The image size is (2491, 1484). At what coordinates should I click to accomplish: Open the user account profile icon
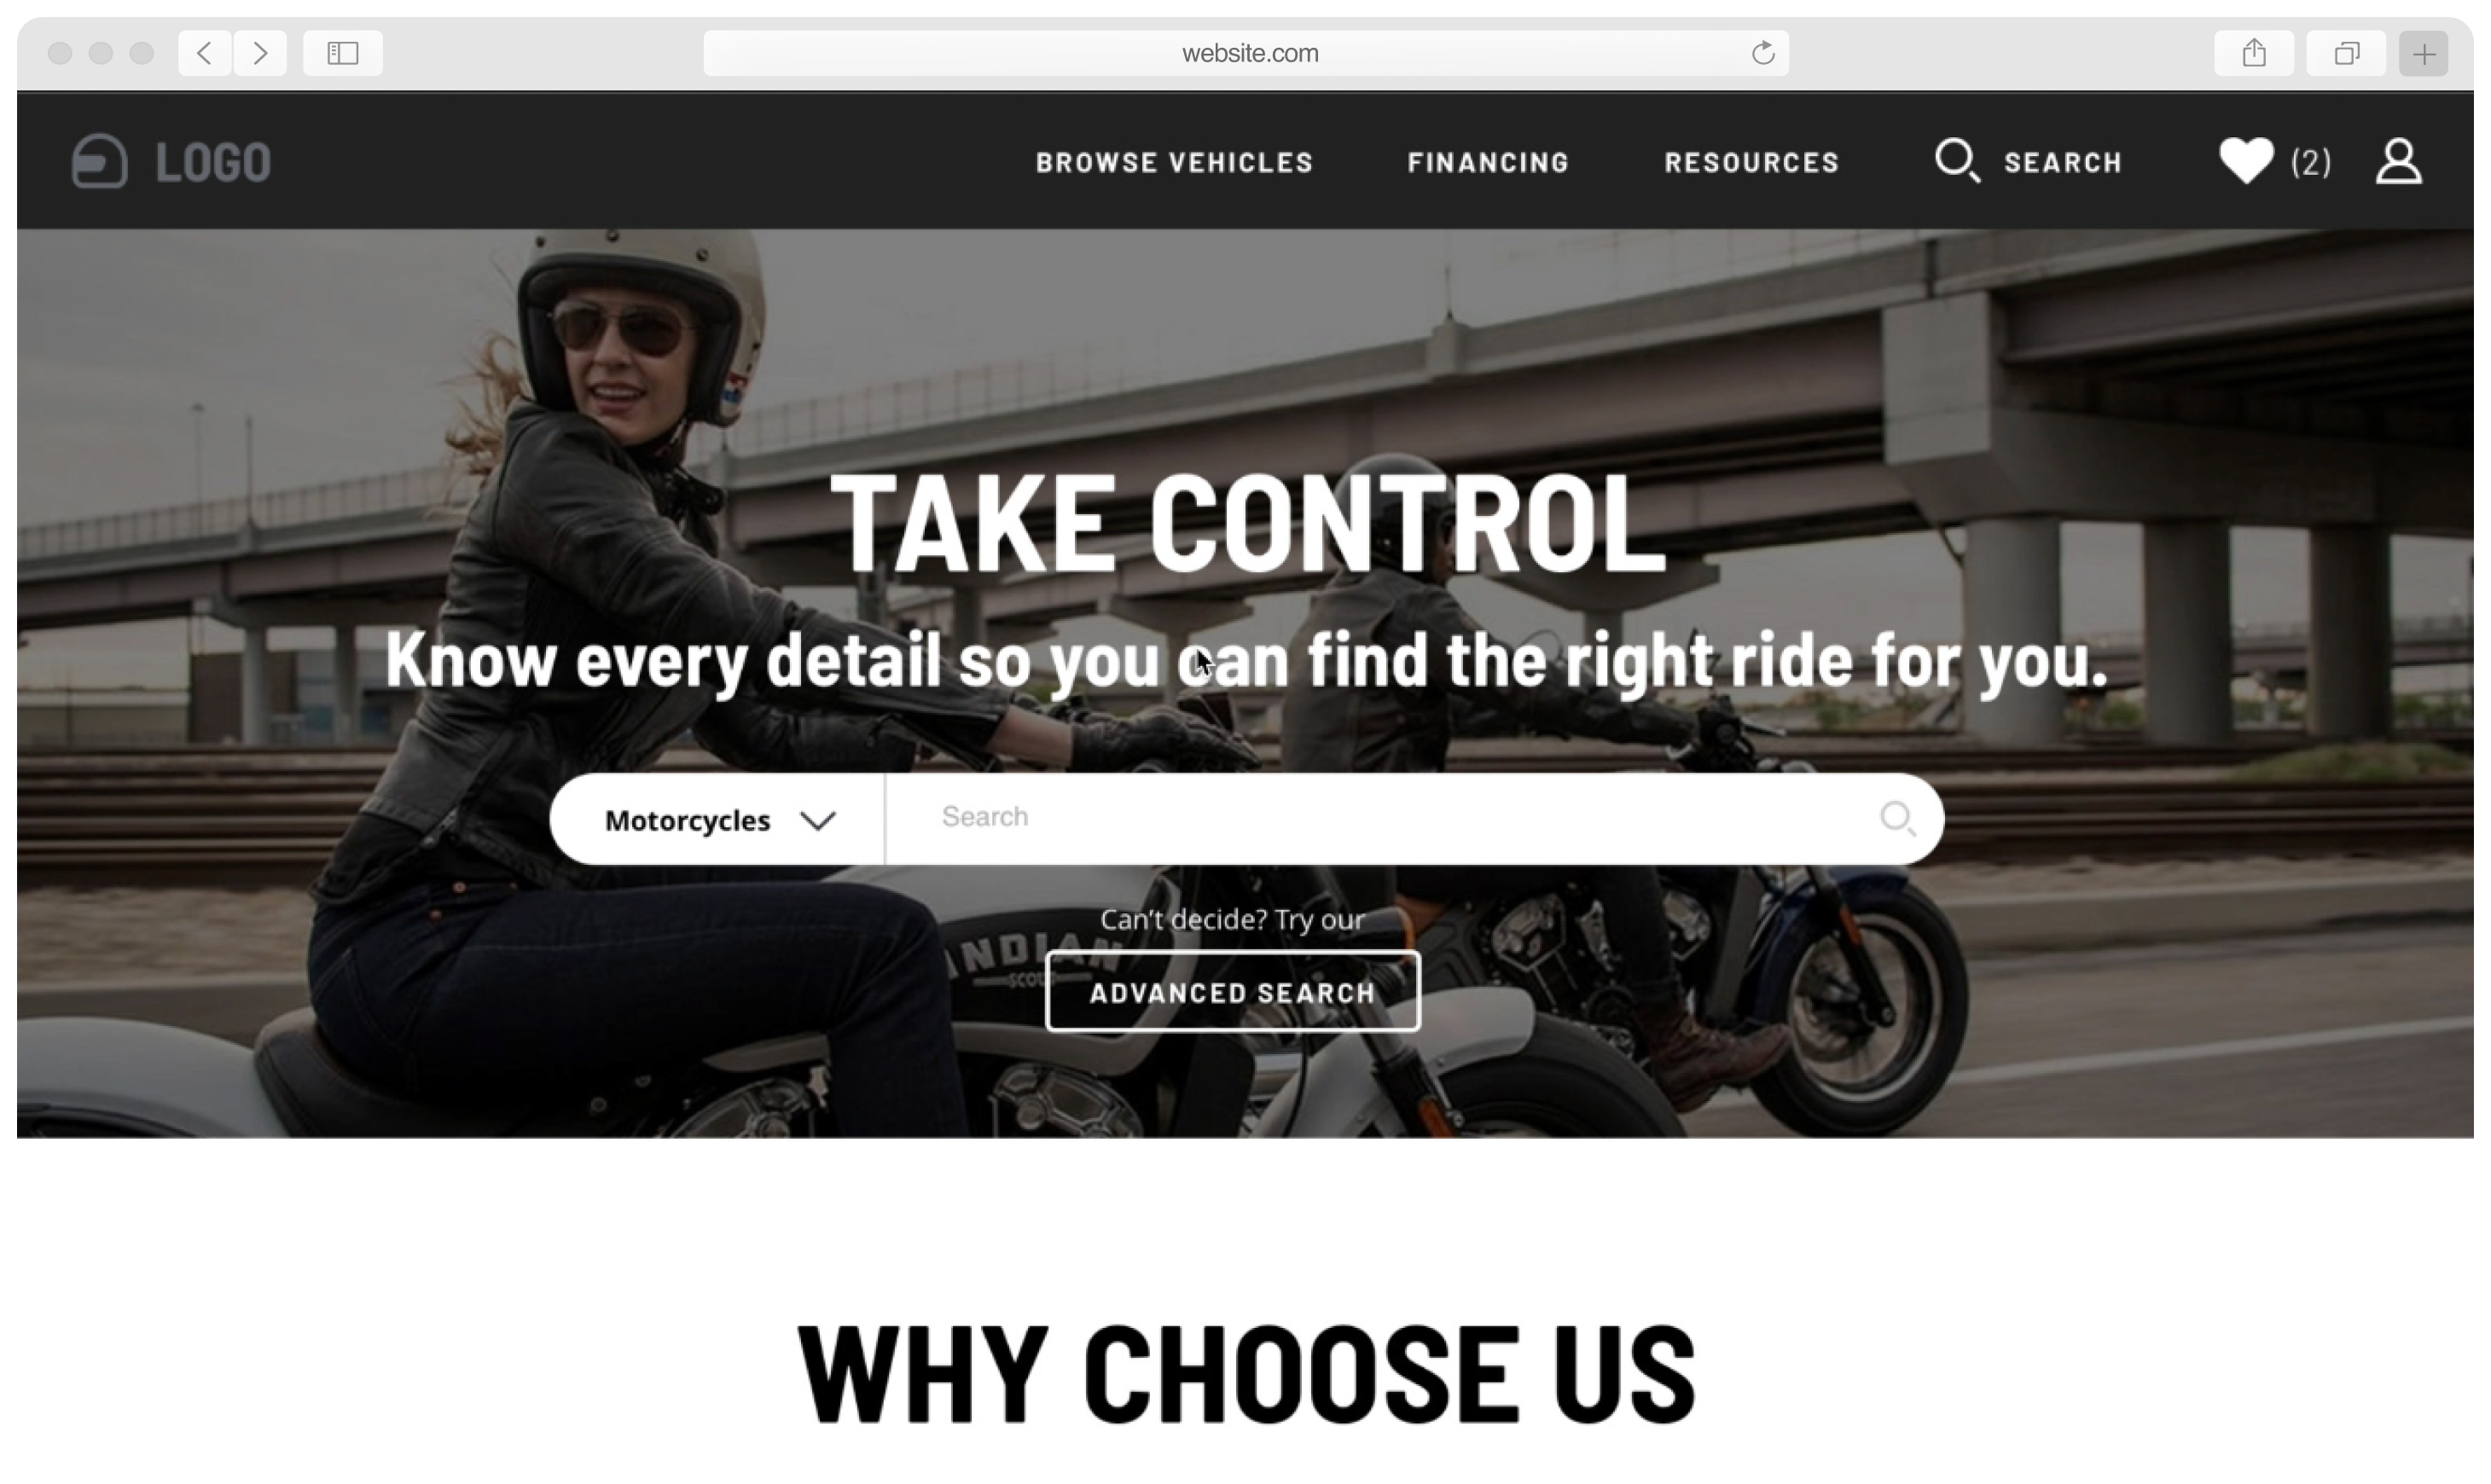2398,161
